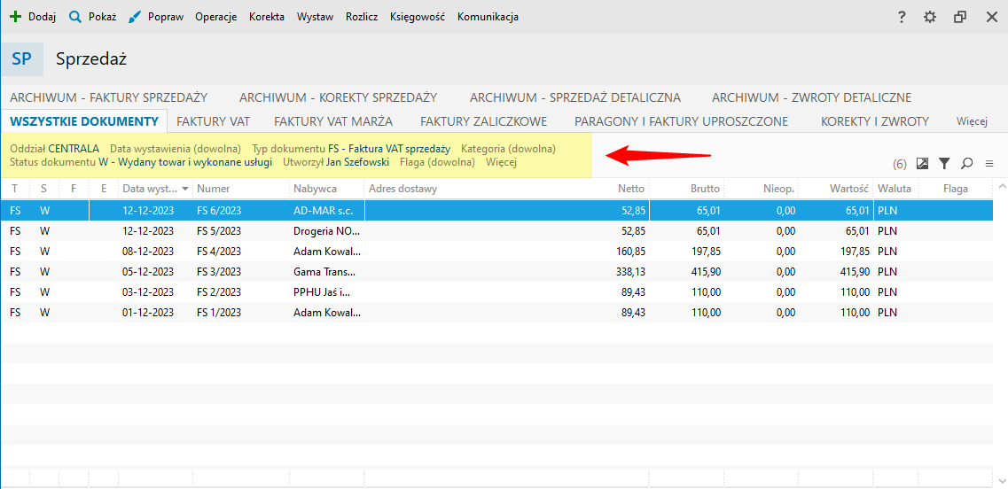Switch to Archiwum - Sprzedaż detaliczna tab

pyautogui.click(x=575, y=97)
